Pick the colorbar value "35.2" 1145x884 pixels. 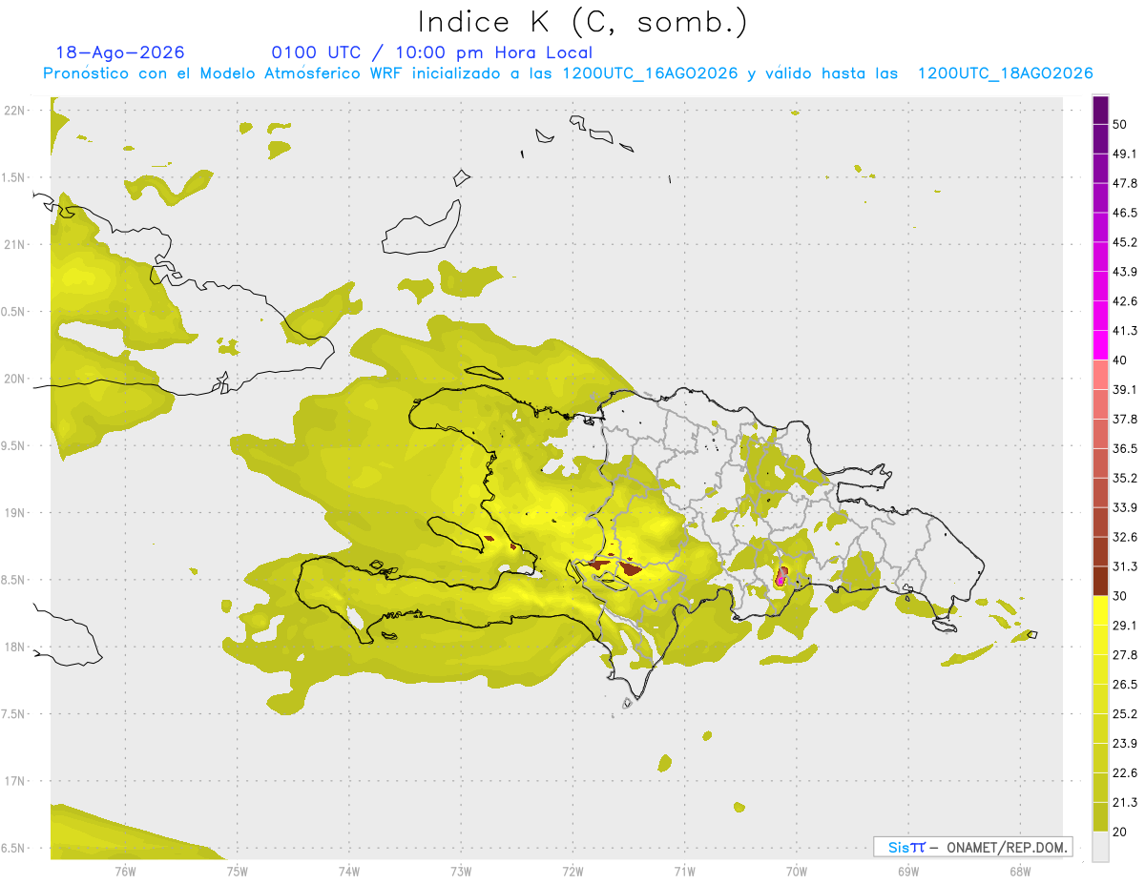coord(1125,478)
